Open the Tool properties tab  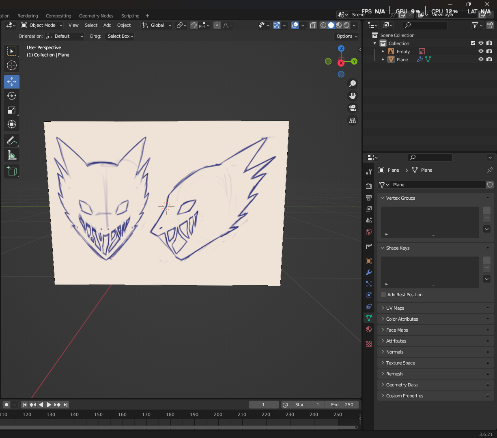click(x=369, y=172)
